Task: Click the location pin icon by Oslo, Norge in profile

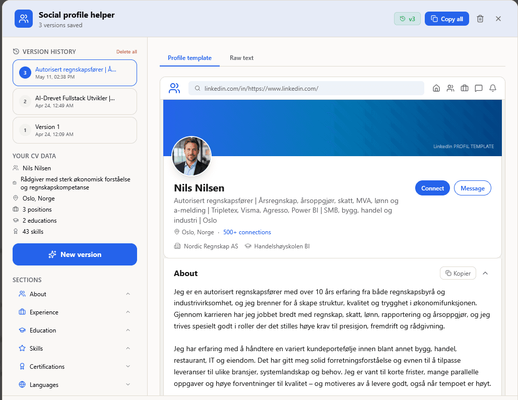Action: tap(177, 232)
